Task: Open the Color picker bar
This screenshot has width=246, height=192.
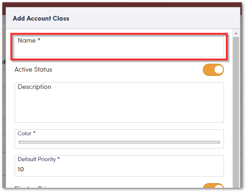Action: click(119, 142)
